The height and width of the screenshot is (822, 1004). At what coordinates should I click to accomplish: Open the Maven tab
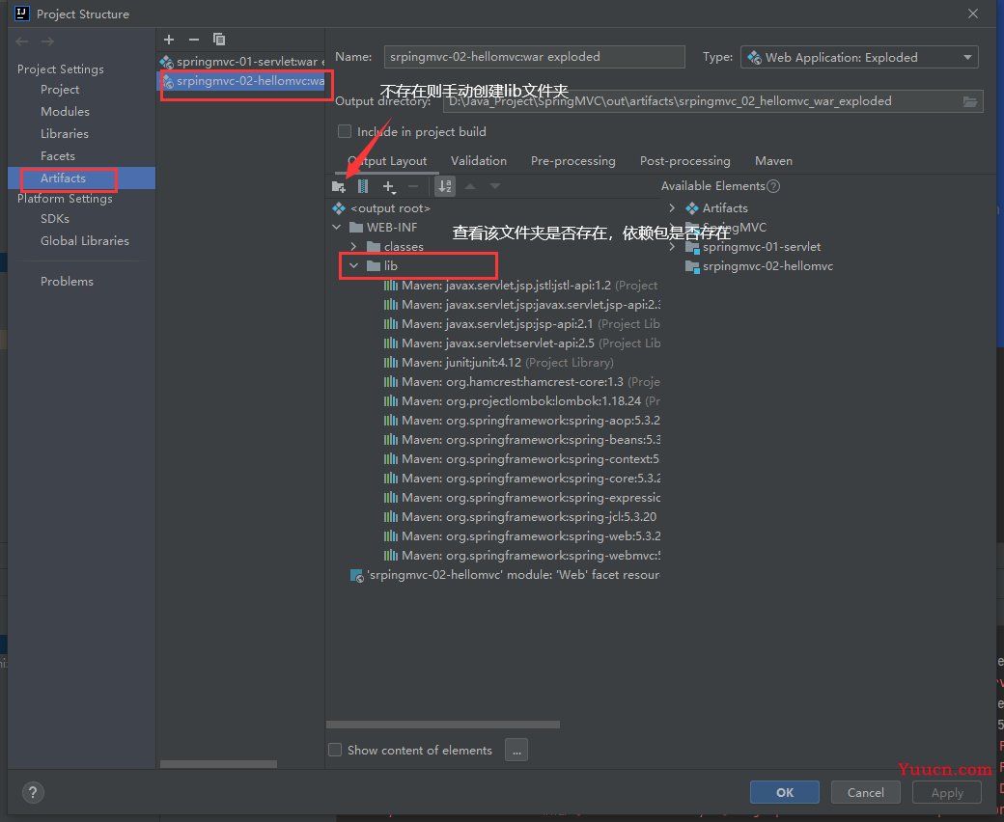pyautogui.click(x=773, y=161)
